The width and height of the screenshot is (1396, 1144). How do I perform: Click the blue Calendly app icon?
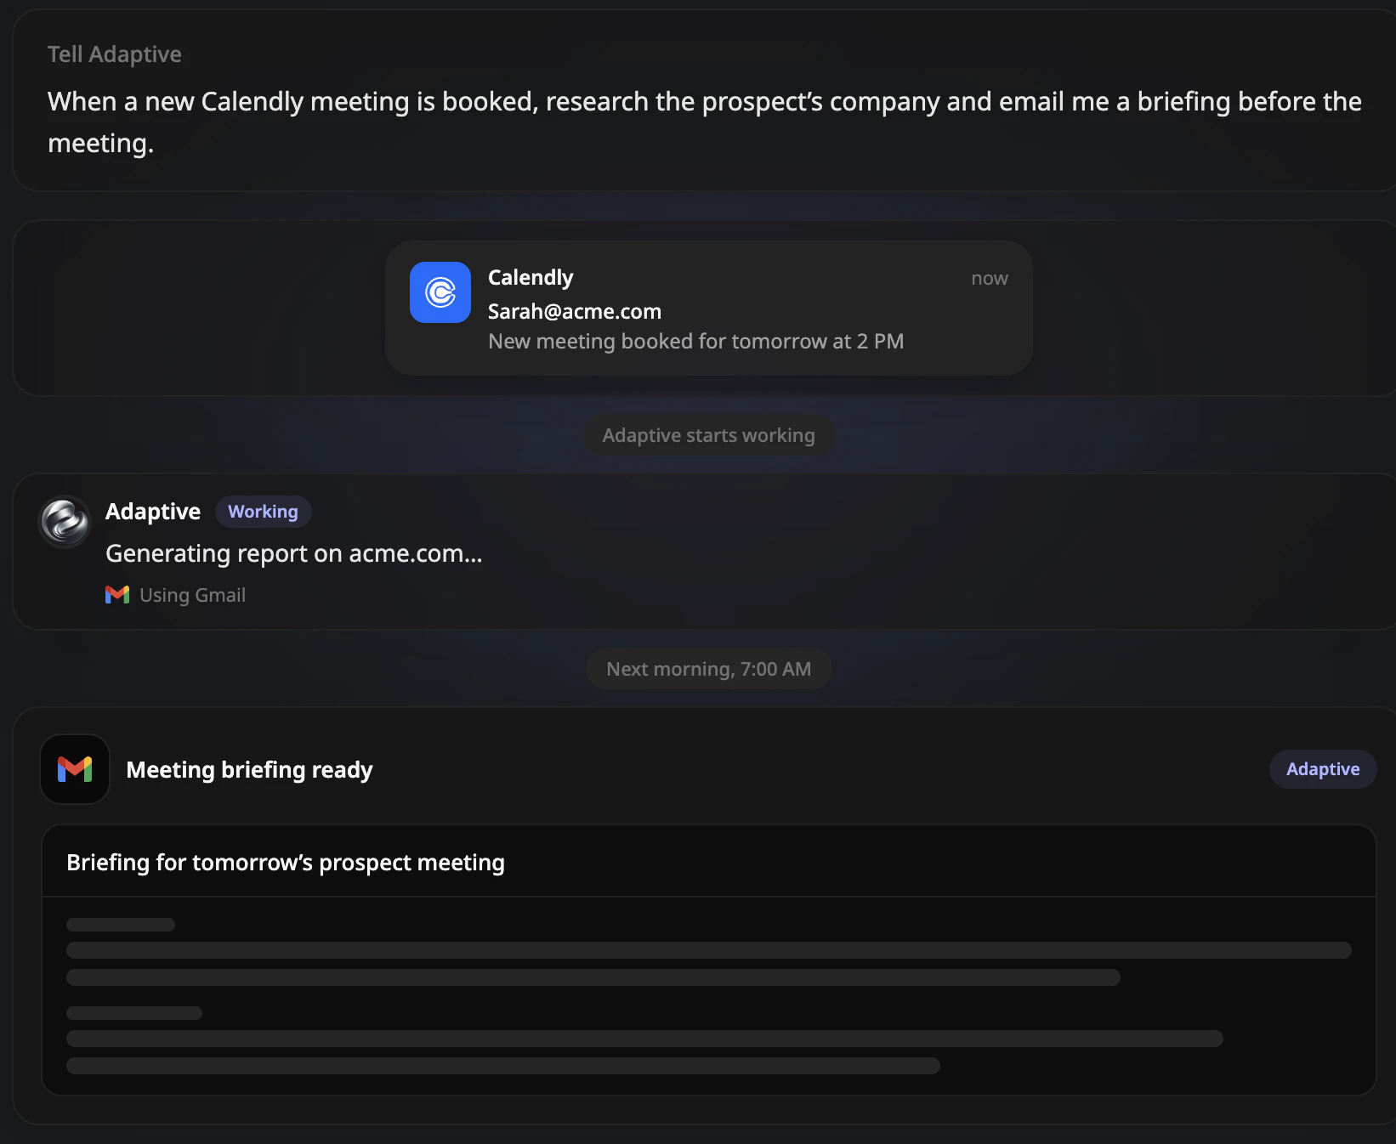pos(440,292)
